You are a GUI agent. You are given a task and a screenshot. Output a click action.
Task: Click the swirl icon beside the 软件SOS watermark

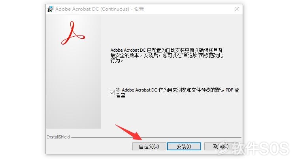[x=224, y=148]
